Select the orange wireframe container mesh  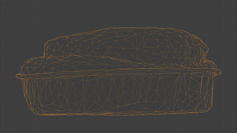[x=118, y=72]
